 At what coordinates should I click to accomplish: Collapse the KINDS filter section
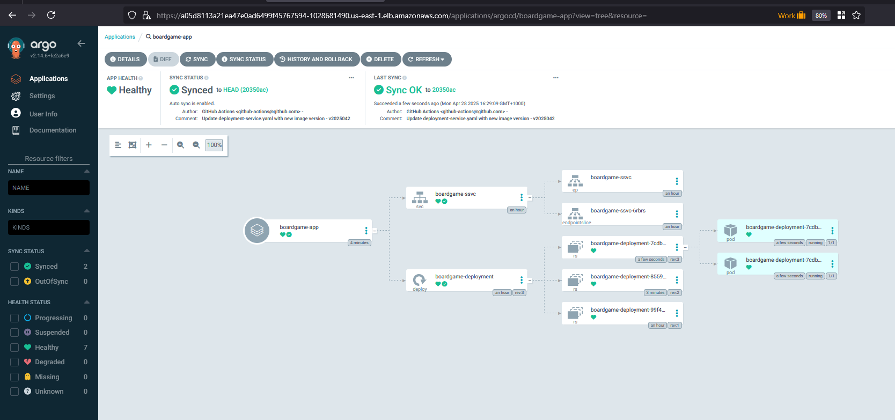[x=87, y=211]
